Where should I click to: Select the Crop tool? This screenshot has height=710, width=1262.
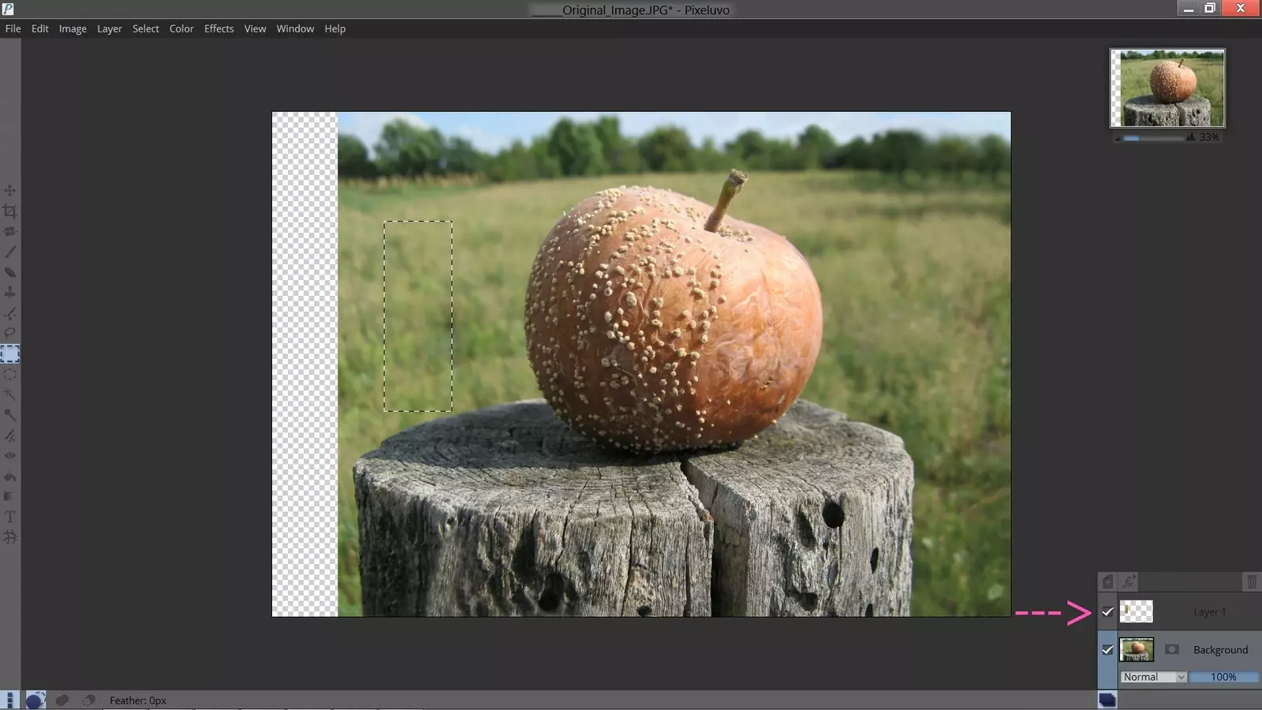tap(9, 211)
